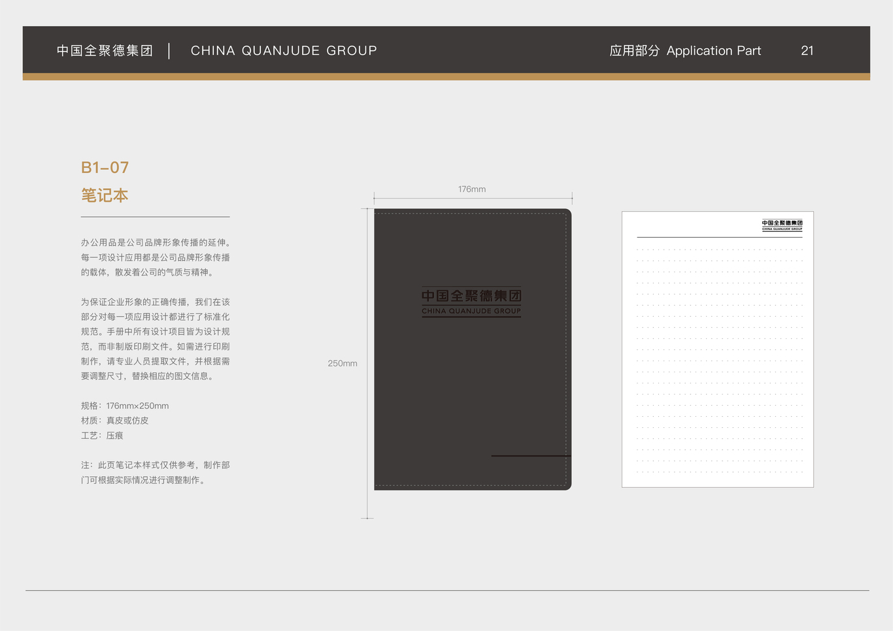Click the header text 中国全聚德集团
Image resolution: width=893 pixels, height=631 pixels.
coord(105,50)
